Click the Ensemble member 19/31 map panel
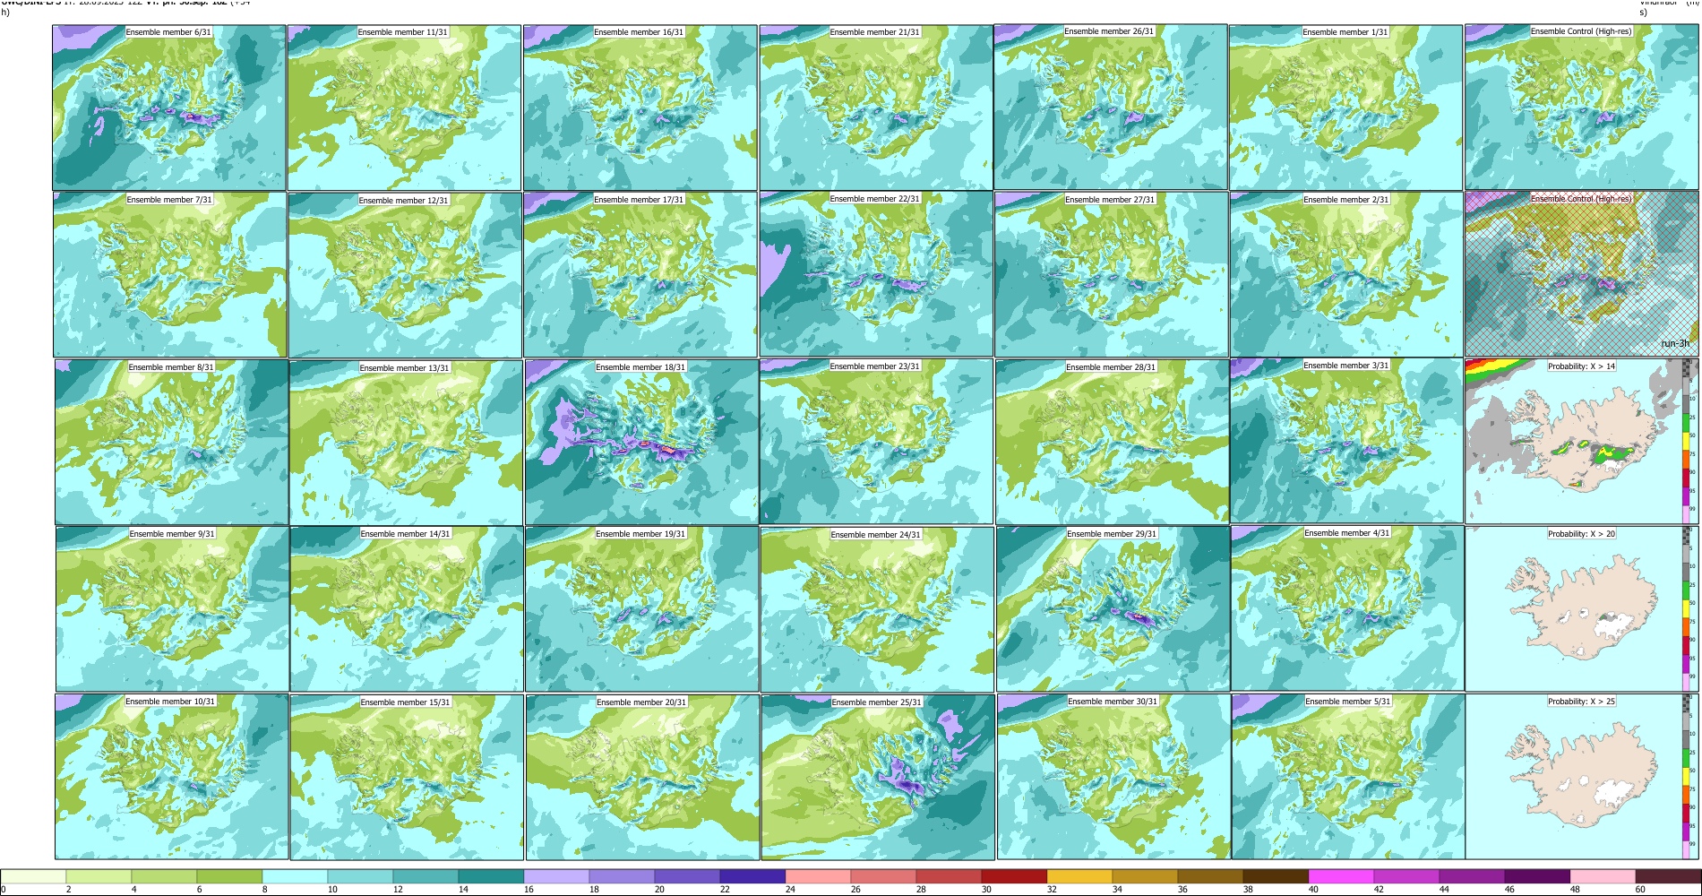 (642, 609)
